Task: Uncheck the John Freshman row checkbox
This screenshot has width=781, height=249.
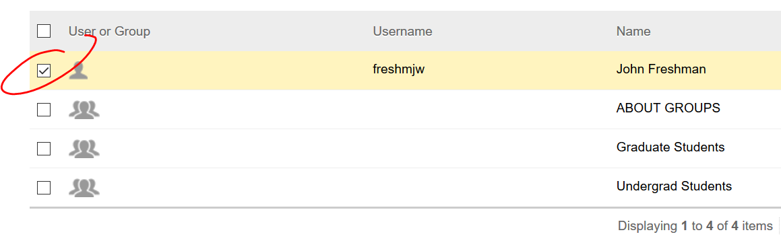Action: click(x=44, y=71)
